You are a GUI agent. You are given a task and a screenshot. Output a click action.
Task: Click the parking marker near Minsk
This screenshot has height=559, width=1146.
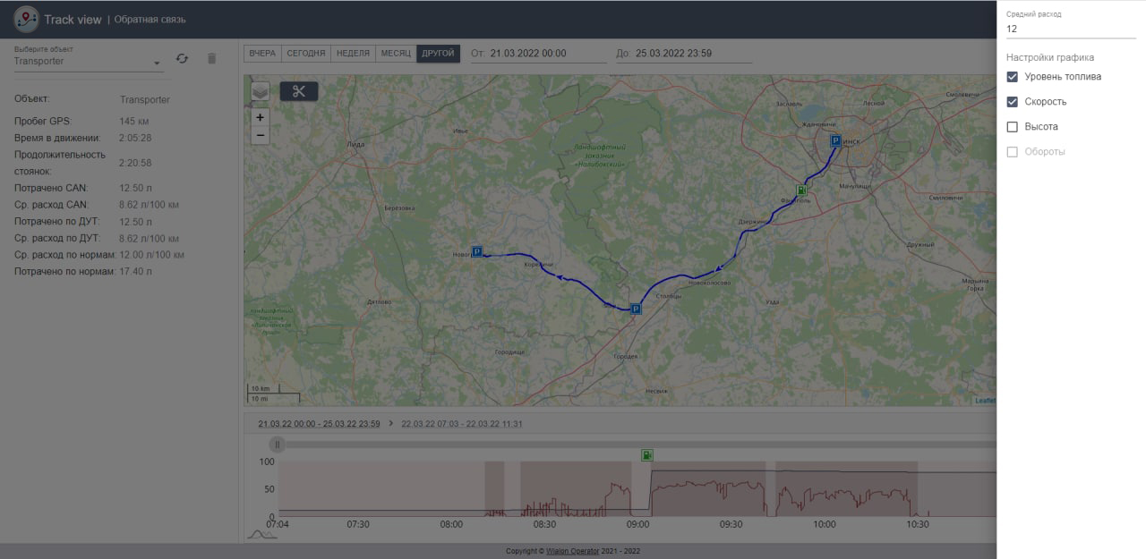click(x=835, y=140)
